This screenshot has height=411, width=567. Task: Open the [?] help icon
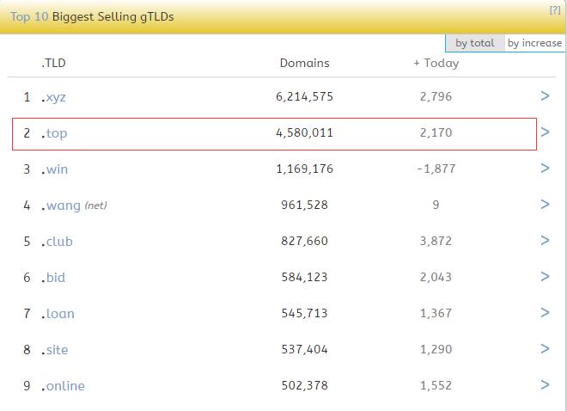click(555, 9)
